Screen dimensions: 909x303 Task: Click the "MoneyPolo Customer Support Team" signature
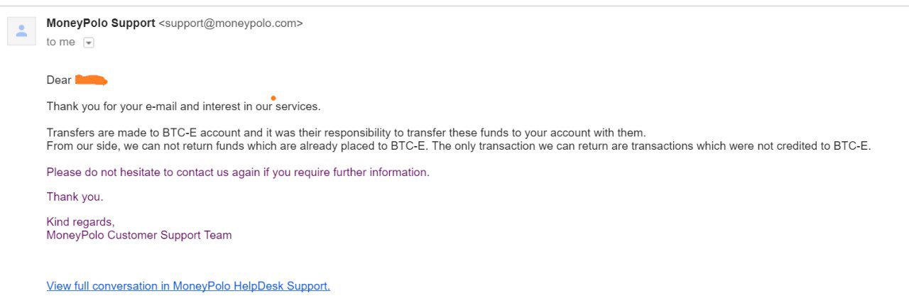[x=139, y=235]
